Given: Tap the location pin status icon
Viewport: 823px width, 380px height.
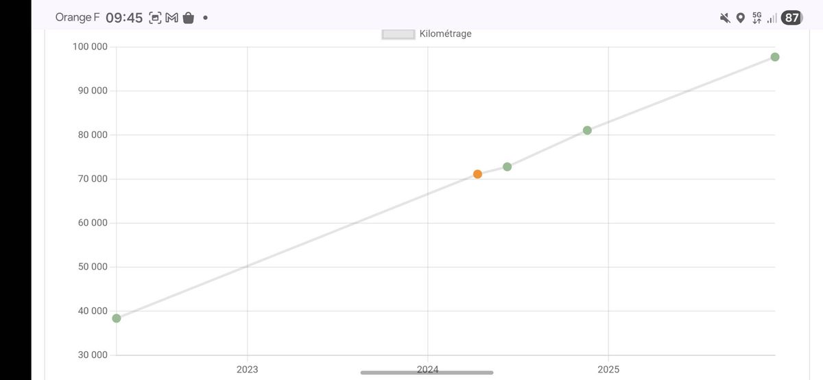Looking at the screenshot, I should (x=741, y=18).
